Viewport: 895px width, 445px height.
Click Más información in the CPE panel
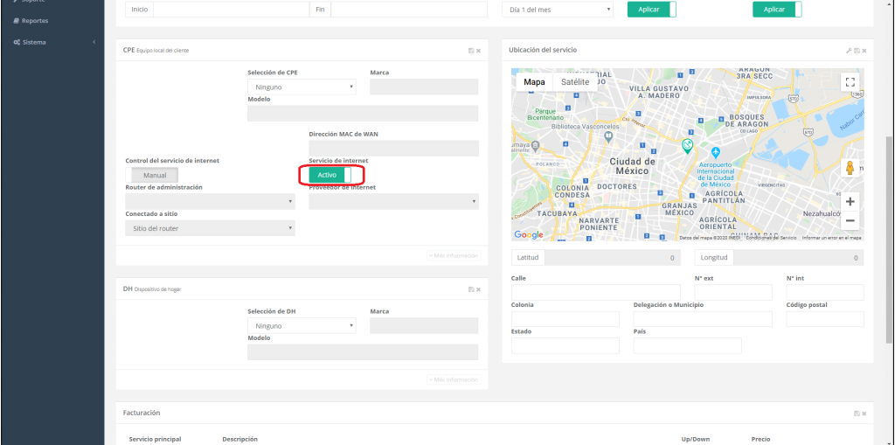(454, 255)
